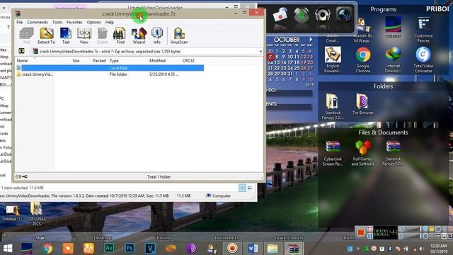This screenshot has width=453, height=255.
Task: Sort by the Modified column header
Action: tap(157, 61)
